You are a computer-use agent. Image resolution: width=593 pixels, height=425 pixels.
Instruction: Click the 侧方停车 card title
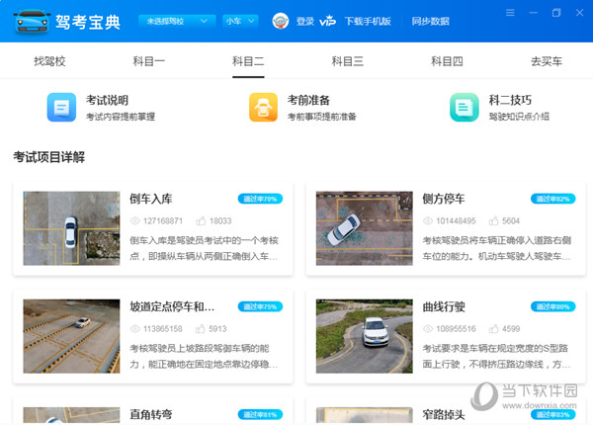pos(444,199)
